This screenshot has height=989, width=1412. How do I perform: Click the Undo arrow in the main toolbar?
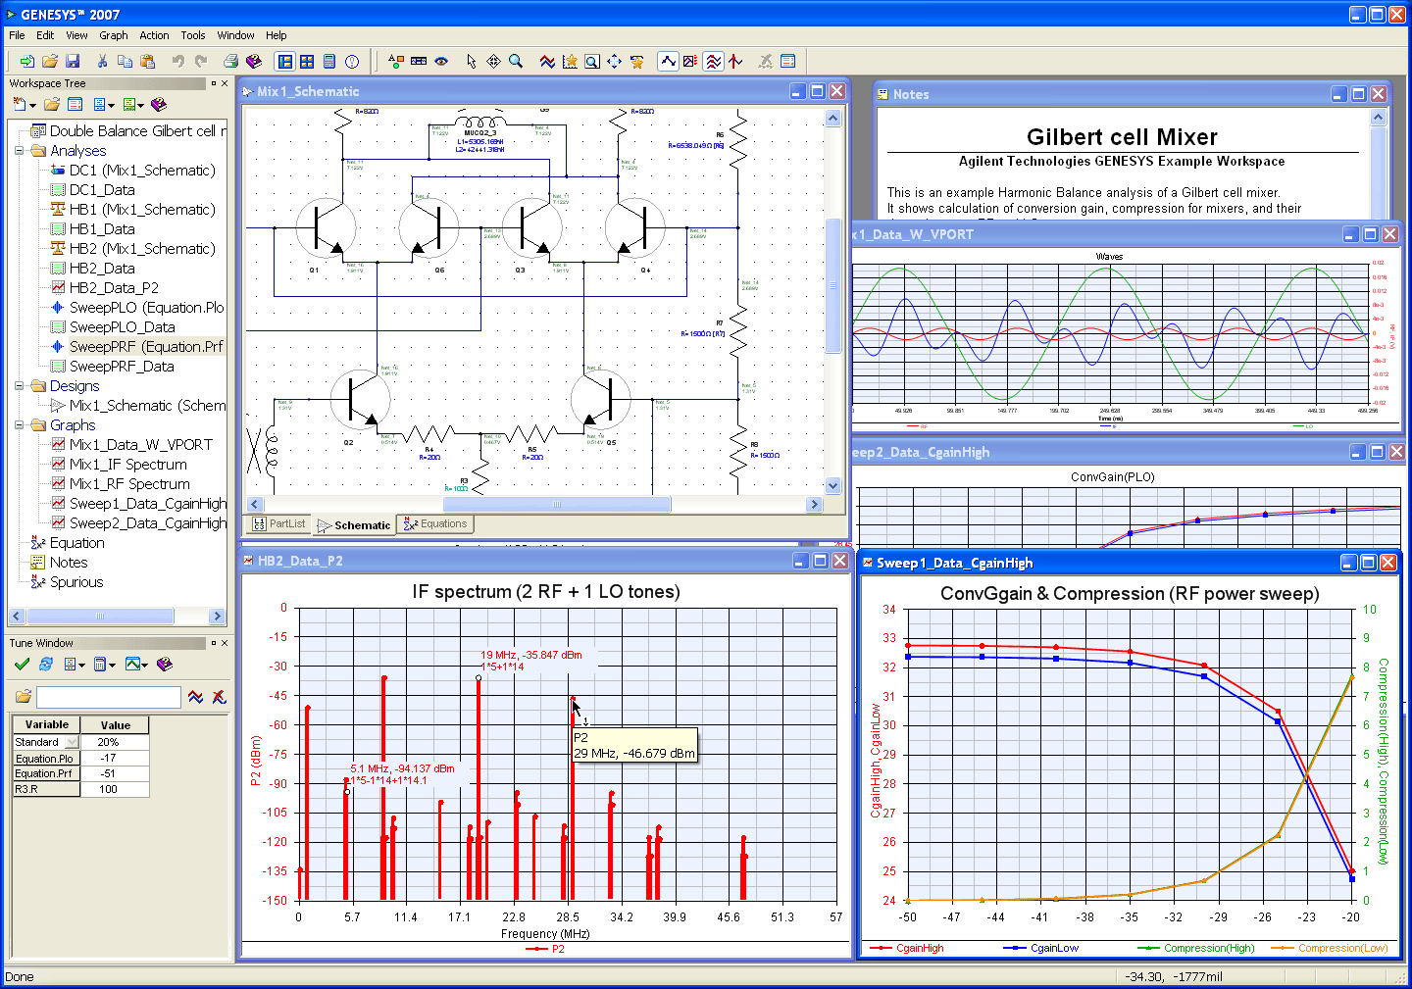click(x=178, y=61)
